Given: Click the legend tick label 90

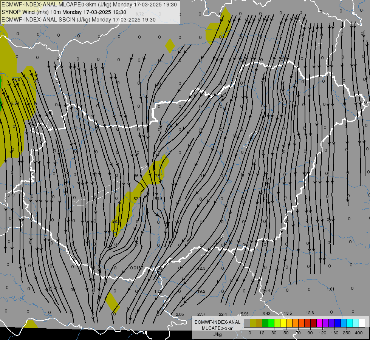Looking at the screenshot, I should (310, 333).
